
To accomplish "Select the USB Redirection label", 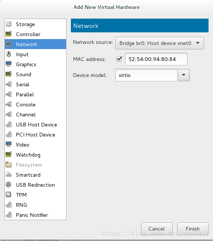I will [x=35, y=185].
